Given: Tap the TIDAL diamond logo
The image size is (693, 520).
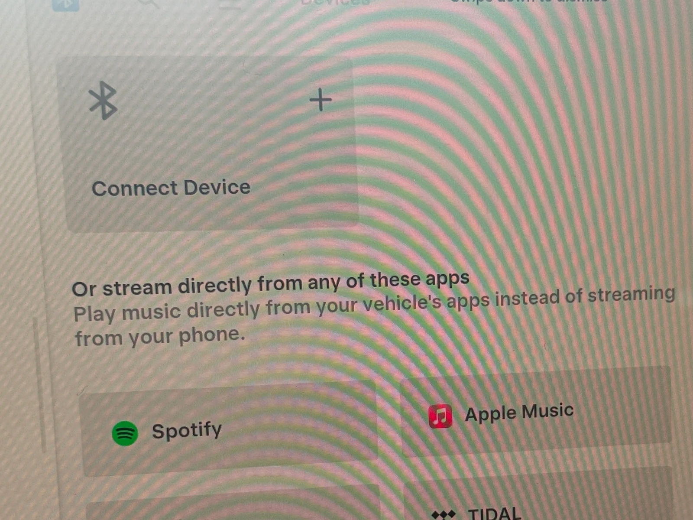Looking at the screenshot, I should click(x=444, y=515).
